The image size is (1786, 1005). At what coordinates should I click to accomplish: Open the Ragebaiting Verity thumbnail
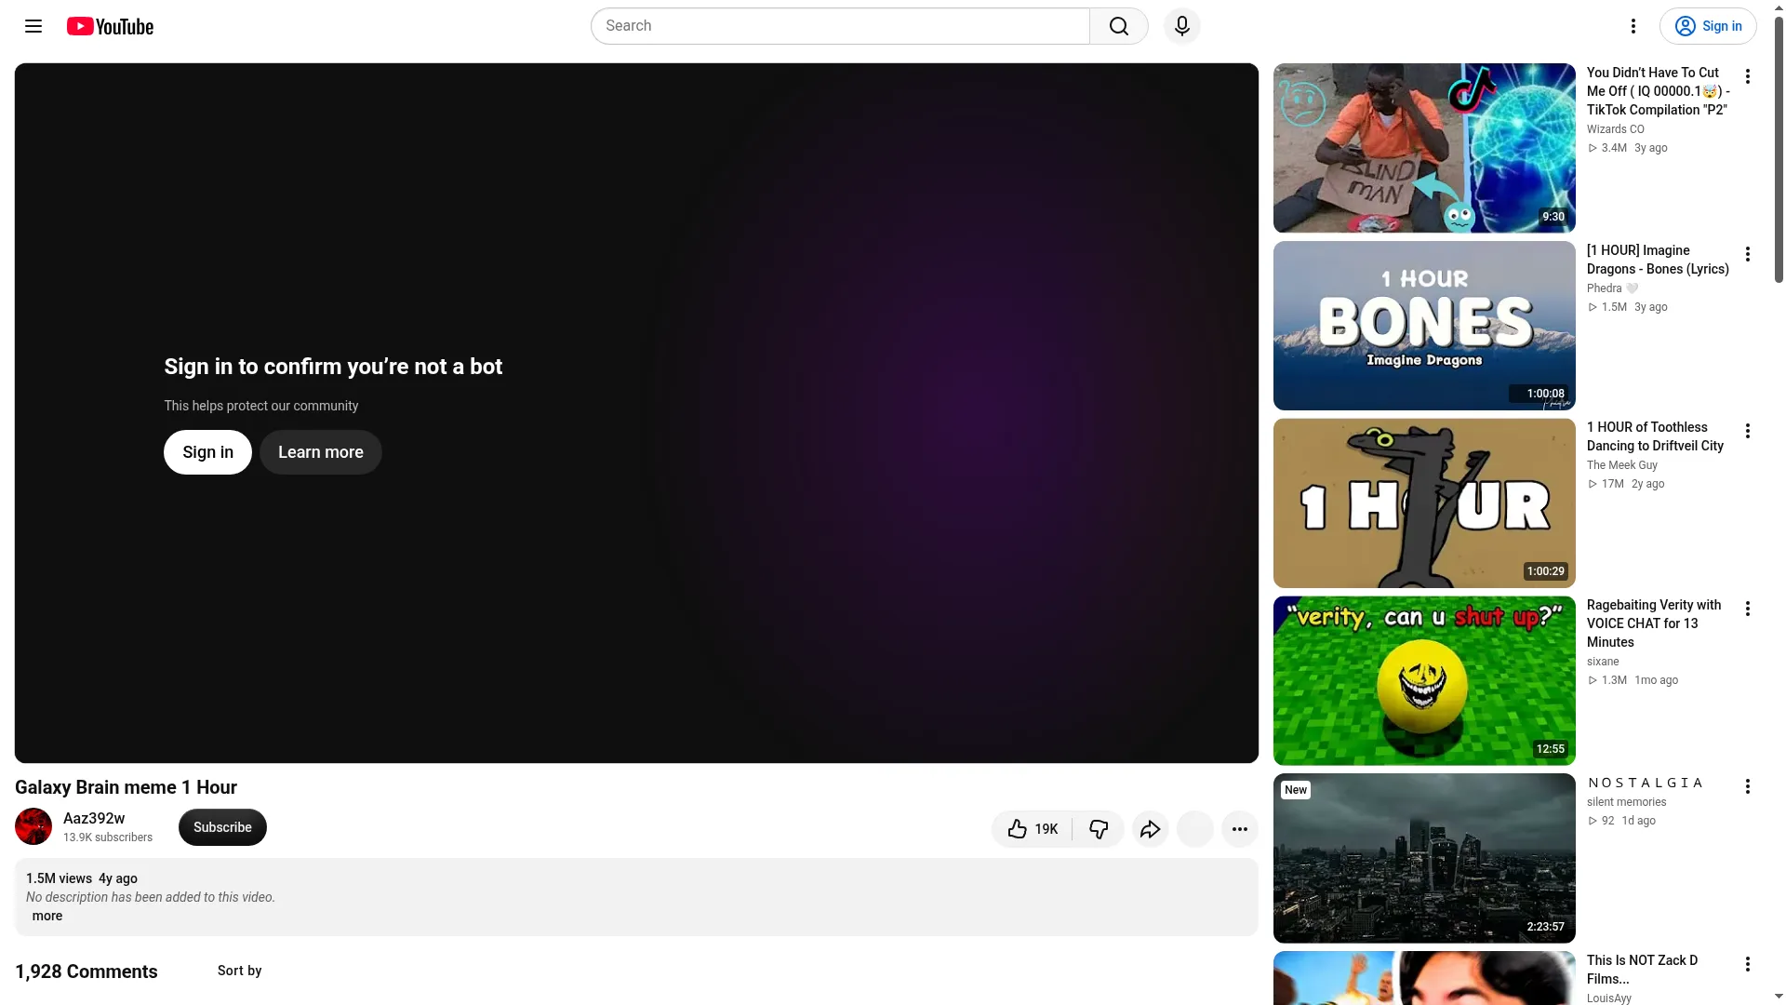(1424, 681)
